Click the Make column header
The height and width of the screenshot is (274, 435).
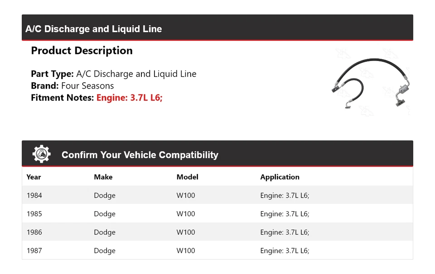pos(103,177)
